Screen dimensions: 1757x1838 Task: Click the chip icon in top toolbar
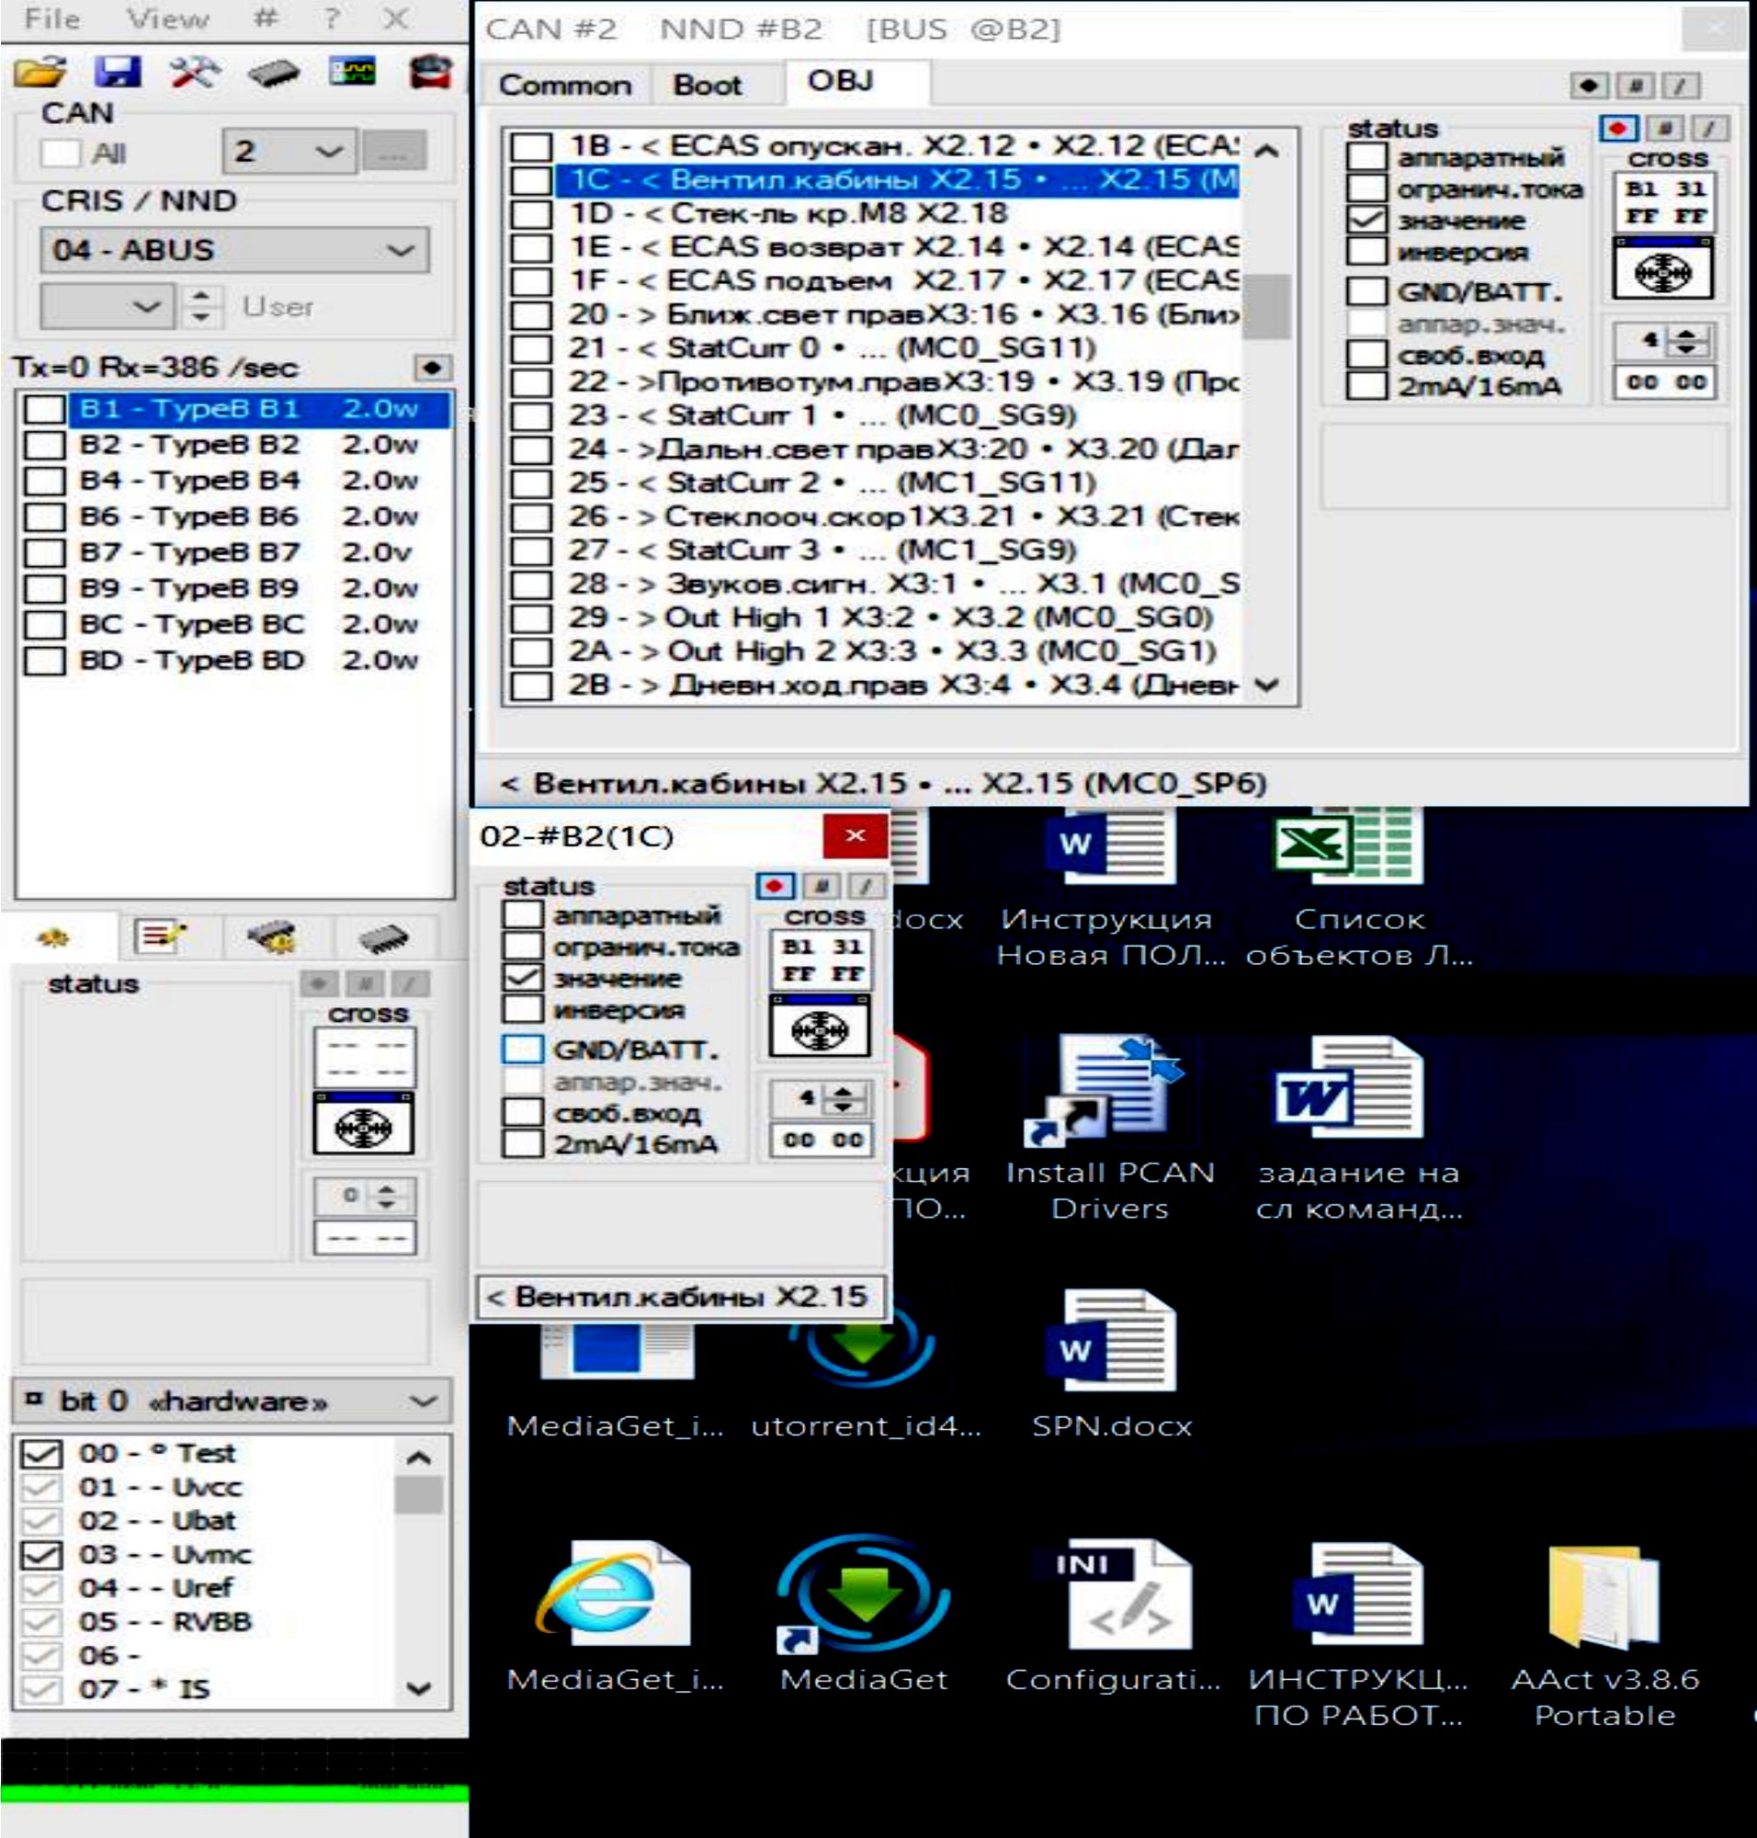[274, 72]
